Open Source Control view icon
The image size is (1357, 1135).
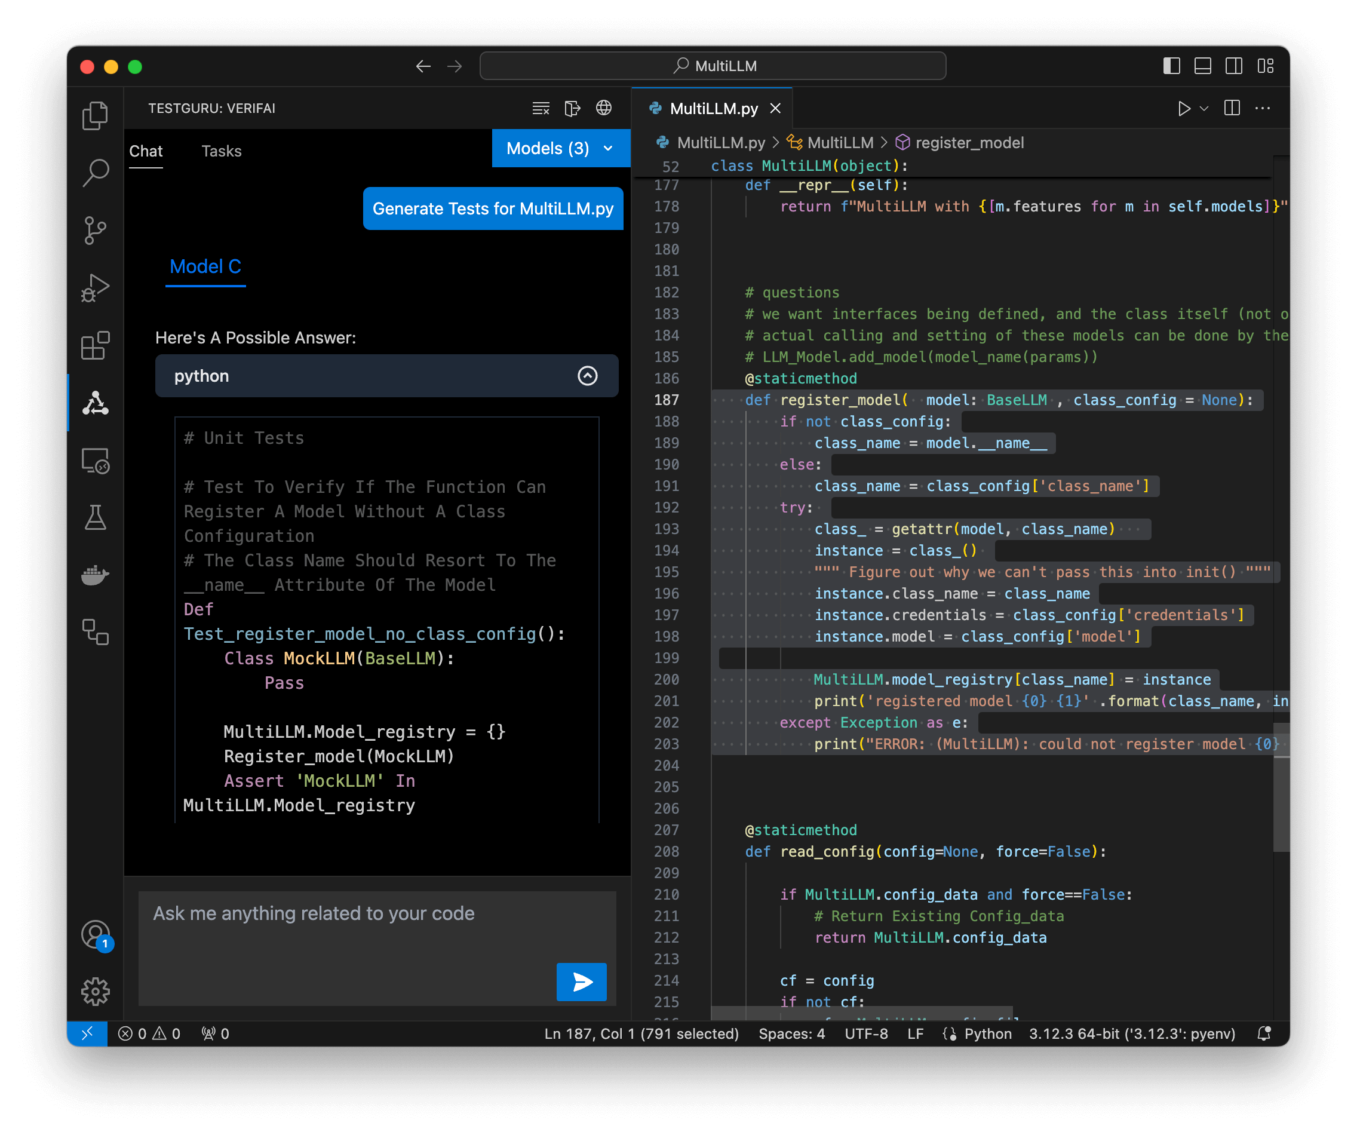click(95, 230)
